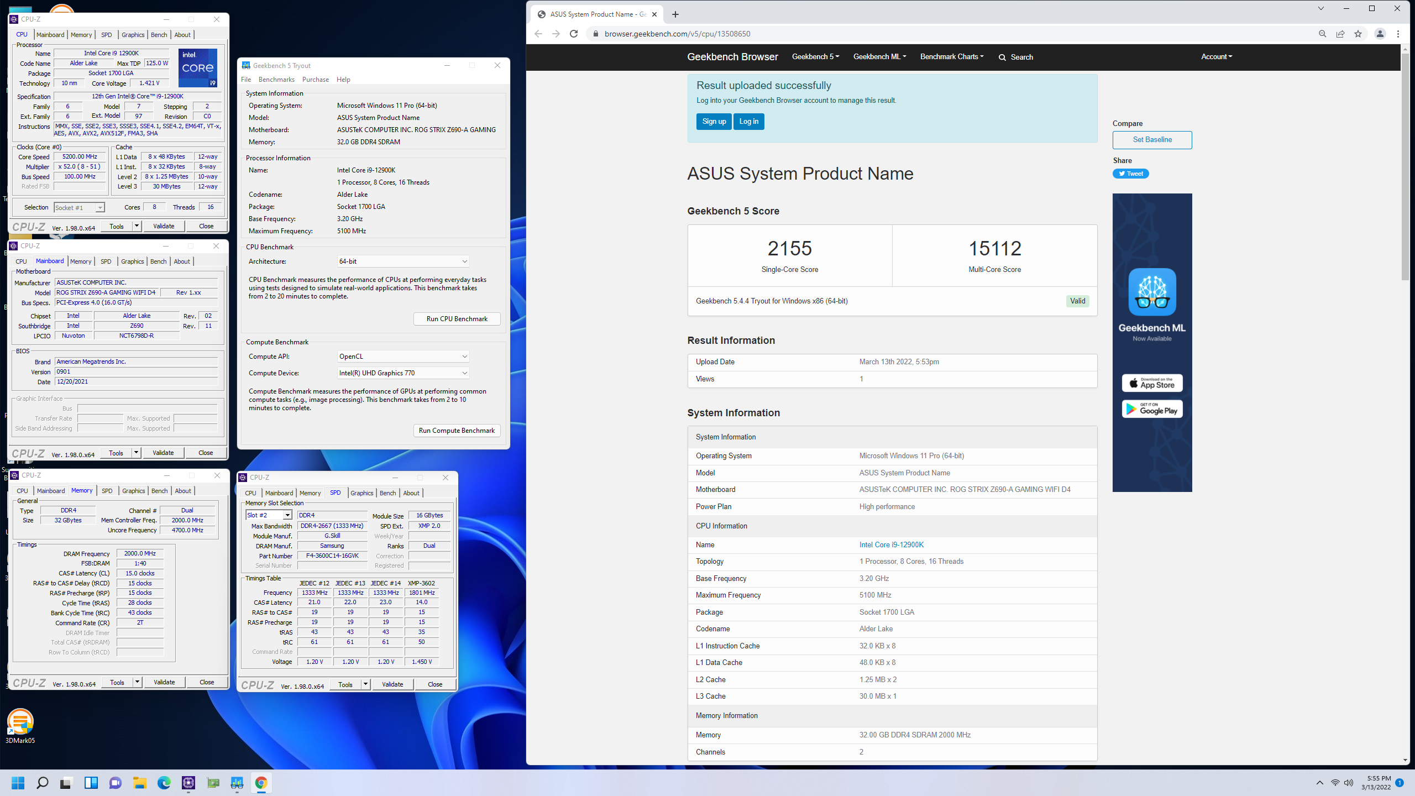This screenshot has height=796, width=1415.
Task: Click the zoom magnifier icon in address bar
Action: (1323, 34)
